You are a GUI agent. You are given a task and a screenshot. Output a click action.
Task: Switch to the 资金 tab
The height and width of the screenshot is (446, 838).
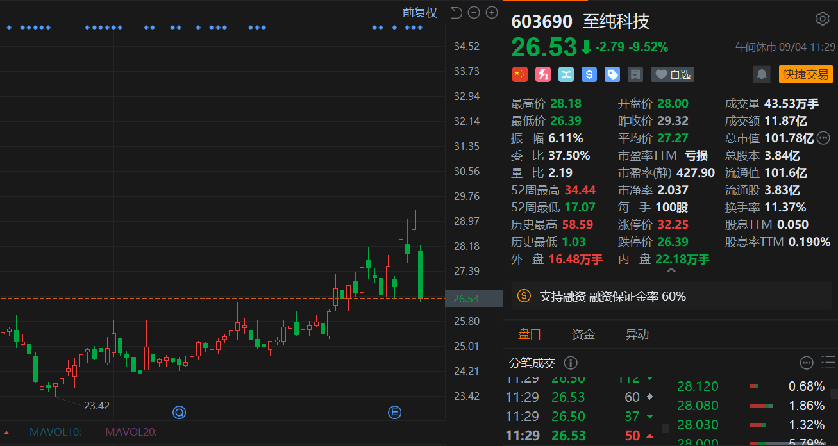point(583,334)
